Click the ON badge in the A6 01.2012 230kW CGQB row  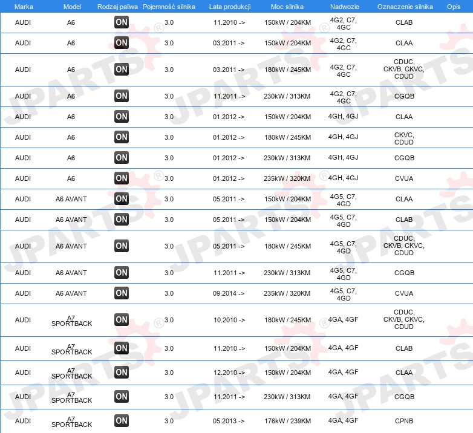122,157
